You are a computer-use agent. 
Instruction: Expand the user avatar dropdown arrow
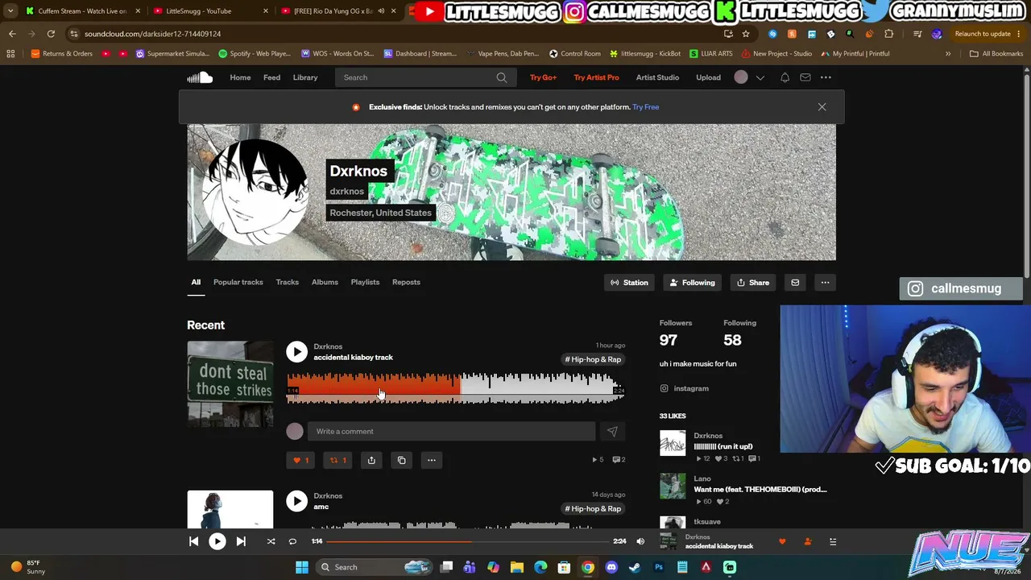point(760,77)
